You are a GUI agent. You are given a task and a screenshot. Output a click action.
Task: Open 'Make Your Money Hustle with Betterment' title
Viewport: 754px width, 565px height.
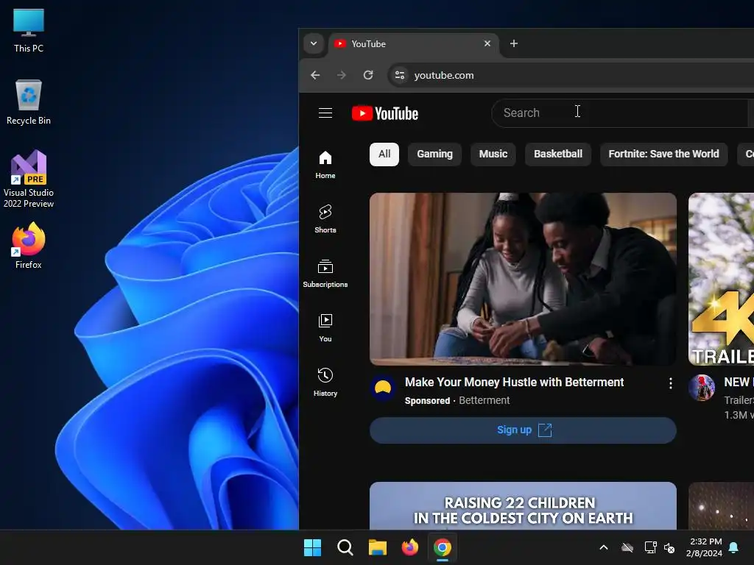514,383
